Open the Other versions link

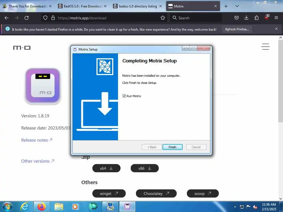pyautogui.click(x=38, y=161)
